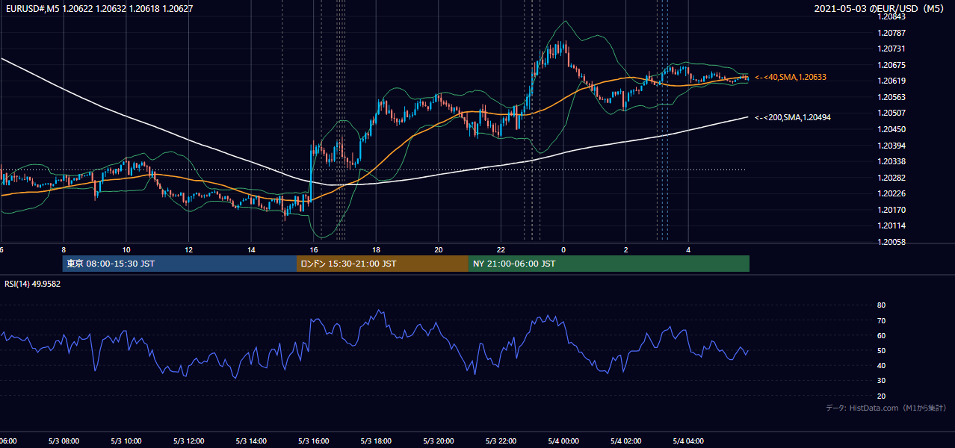
Task: Click the 5/3 22:00 time label
Action: (x=501, y=441)
